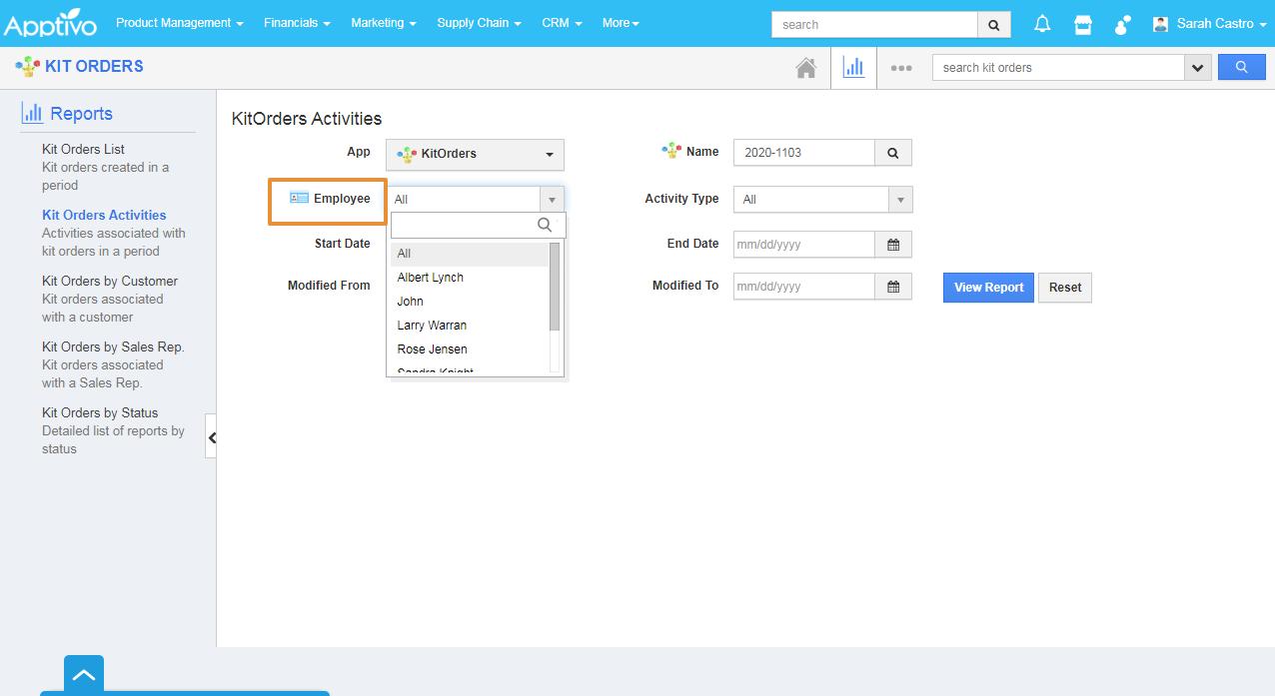Image resolution: width=1275 pixels, height=696 pixels.
Task: Open the Modified To calendar picker
Action: [893, 287]
